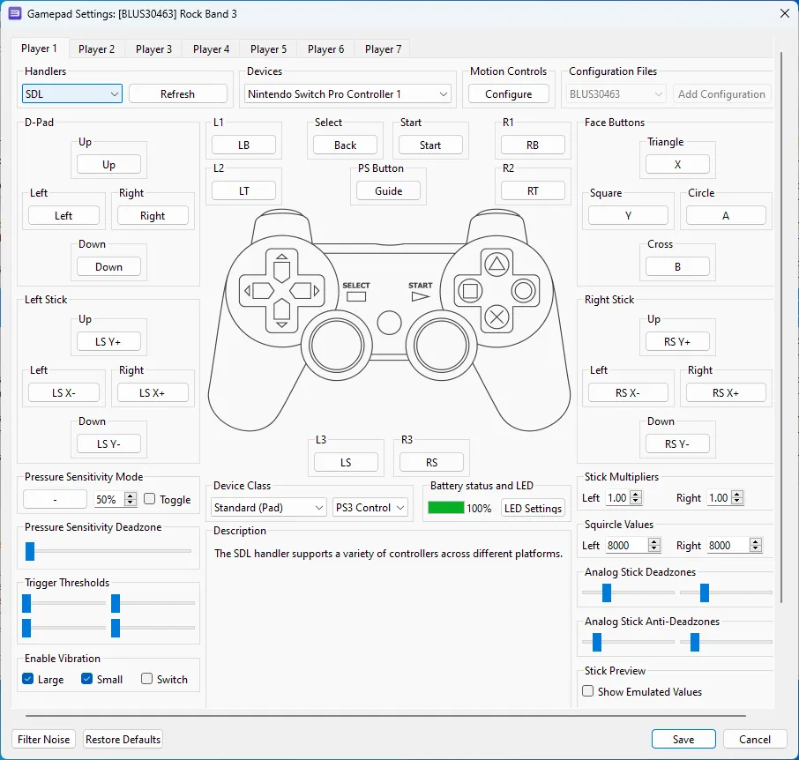Viewport: 799px width, 760px height.
Task: Open the Device Class Standard (Pad) dropdown
Action: pyautogui.click(x=269, y=507)
